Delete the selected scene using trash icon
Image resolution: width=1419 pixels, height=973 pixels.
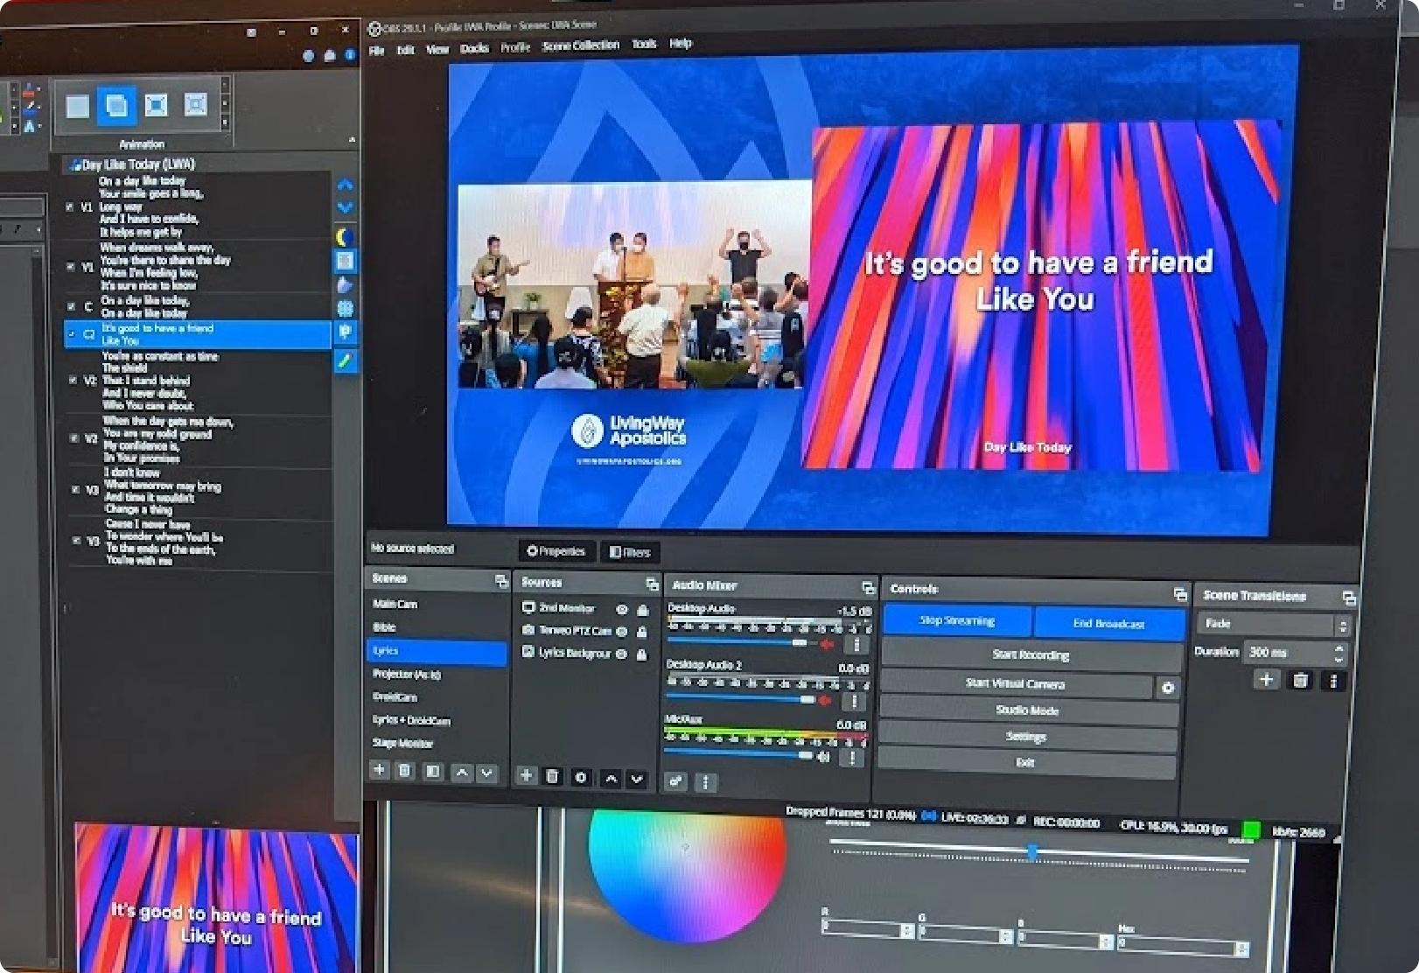(404, 771)
